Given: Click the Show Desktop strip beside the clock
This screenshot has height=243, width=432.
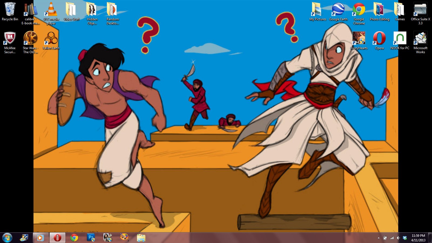Looking at the screenshot, I should 430,238.
